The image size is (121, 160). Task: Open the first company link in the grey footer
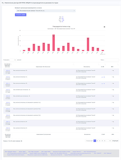coord(11,152)
